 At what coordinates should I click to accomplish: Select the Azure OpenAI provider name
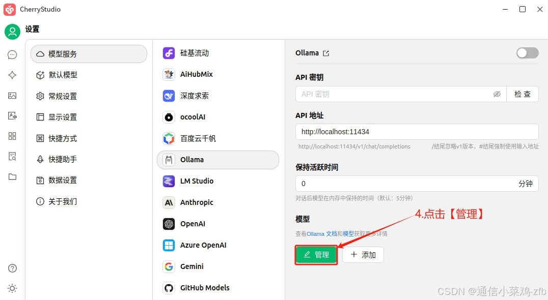tap(203, 245)
